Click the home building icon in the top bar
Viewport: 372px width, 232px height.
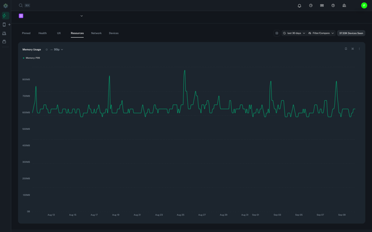(x=344, y=5)
